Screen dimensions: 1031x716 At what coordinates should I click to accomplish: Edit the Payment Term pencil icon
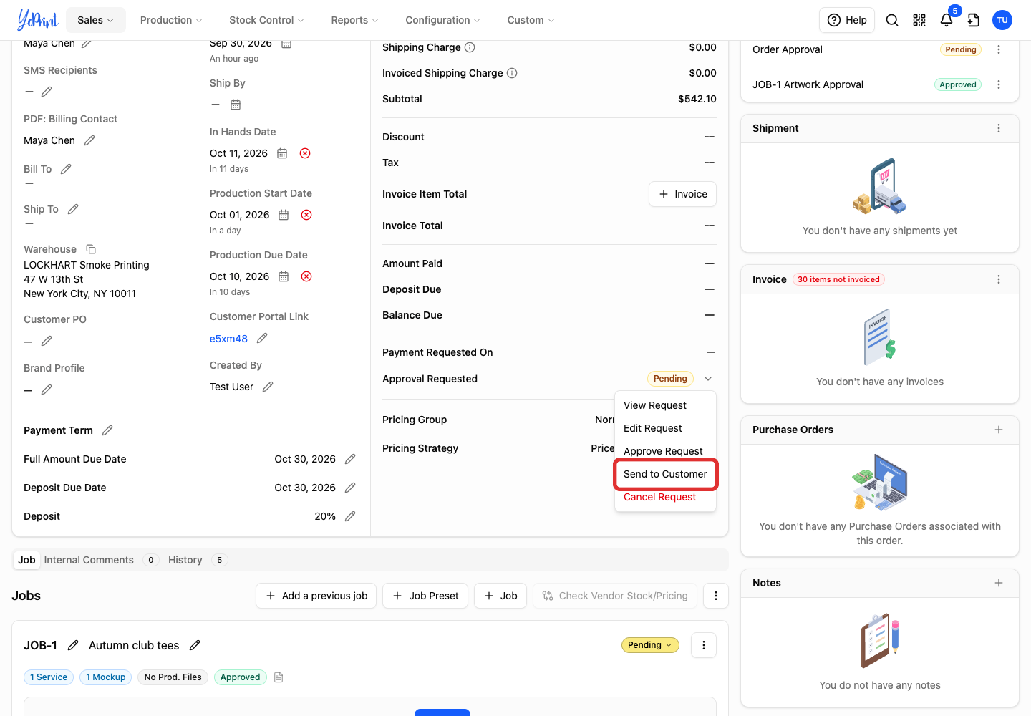pyautogui.click(x=107, y=430)
